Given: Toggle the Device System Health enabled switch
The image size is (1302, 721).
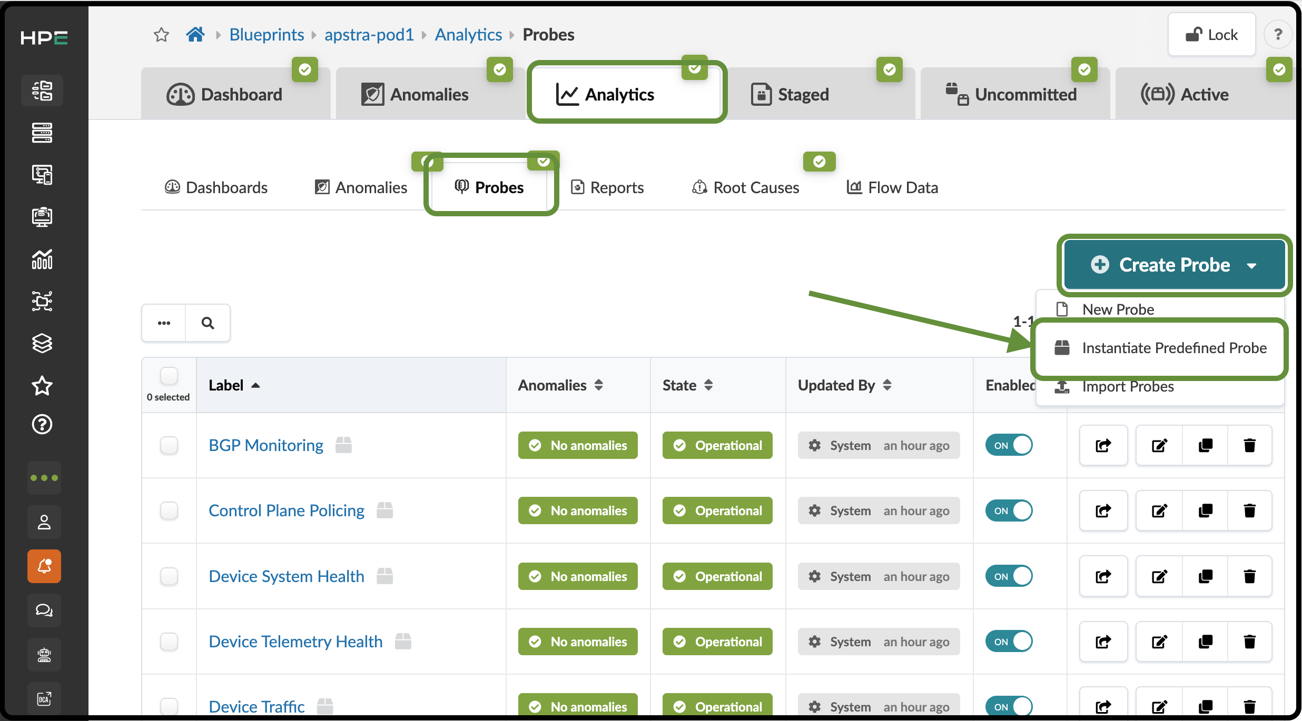Looking at the screenshot, I should tap(1009, 576).
